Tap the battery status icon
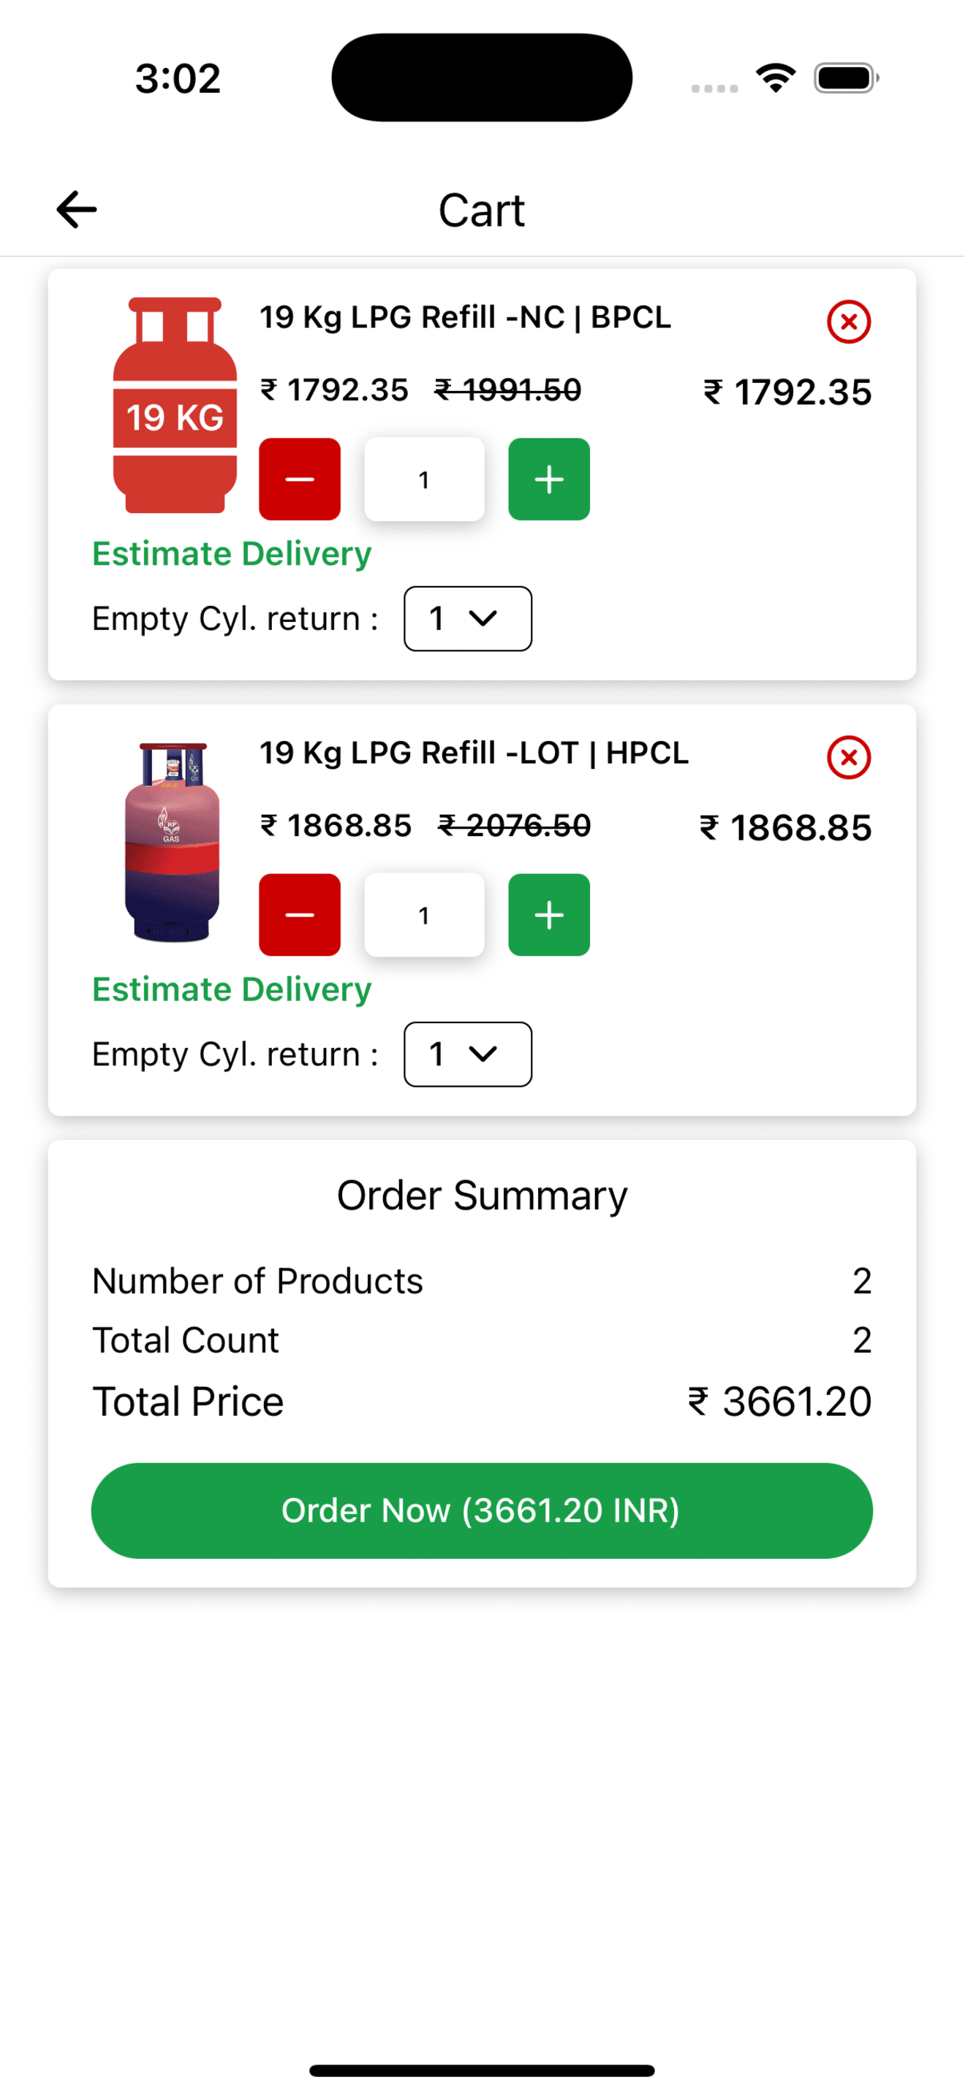Image resolution: width=965 pixels, height=2096 pixels. 845,78
